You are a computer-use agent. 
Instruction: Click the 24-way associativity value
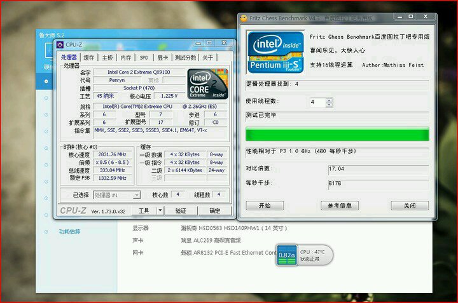click(x=216, y=170)
